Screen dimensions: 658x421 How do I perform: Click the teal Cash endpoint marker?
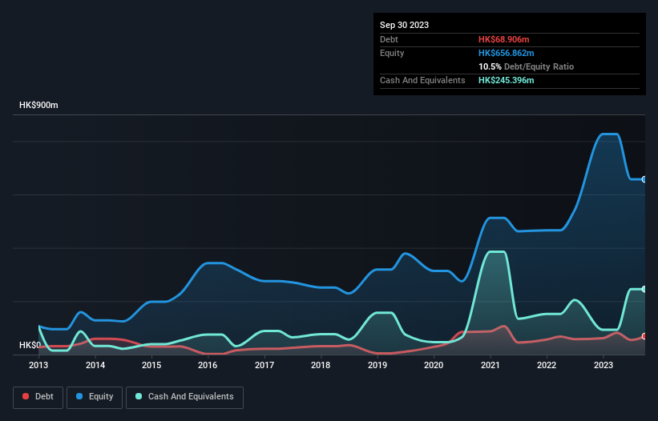644,289
